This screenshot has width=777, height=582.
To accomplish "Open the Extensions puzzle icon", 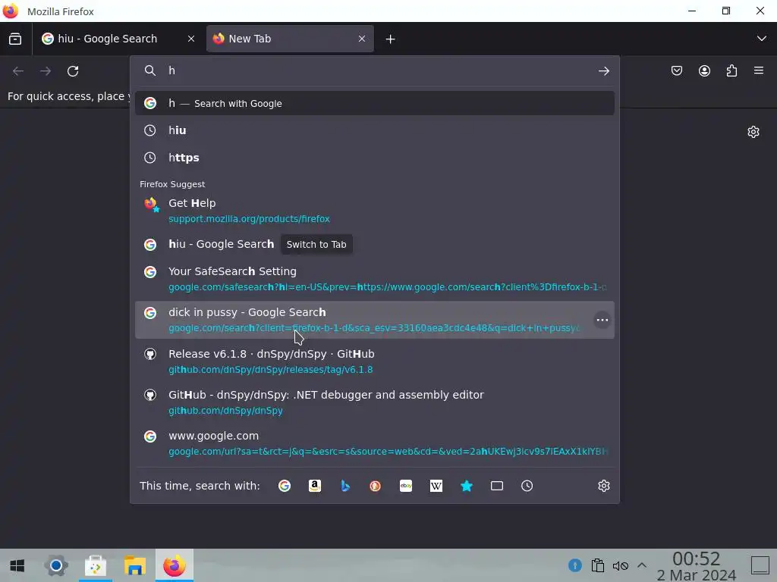I will tap(731, 70).
